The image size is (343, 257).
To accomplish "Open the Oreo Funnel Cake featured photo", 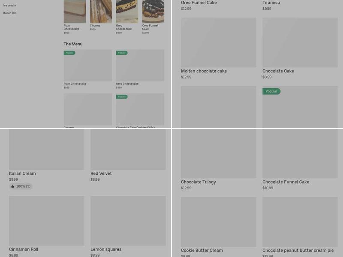I will point(153,12).
